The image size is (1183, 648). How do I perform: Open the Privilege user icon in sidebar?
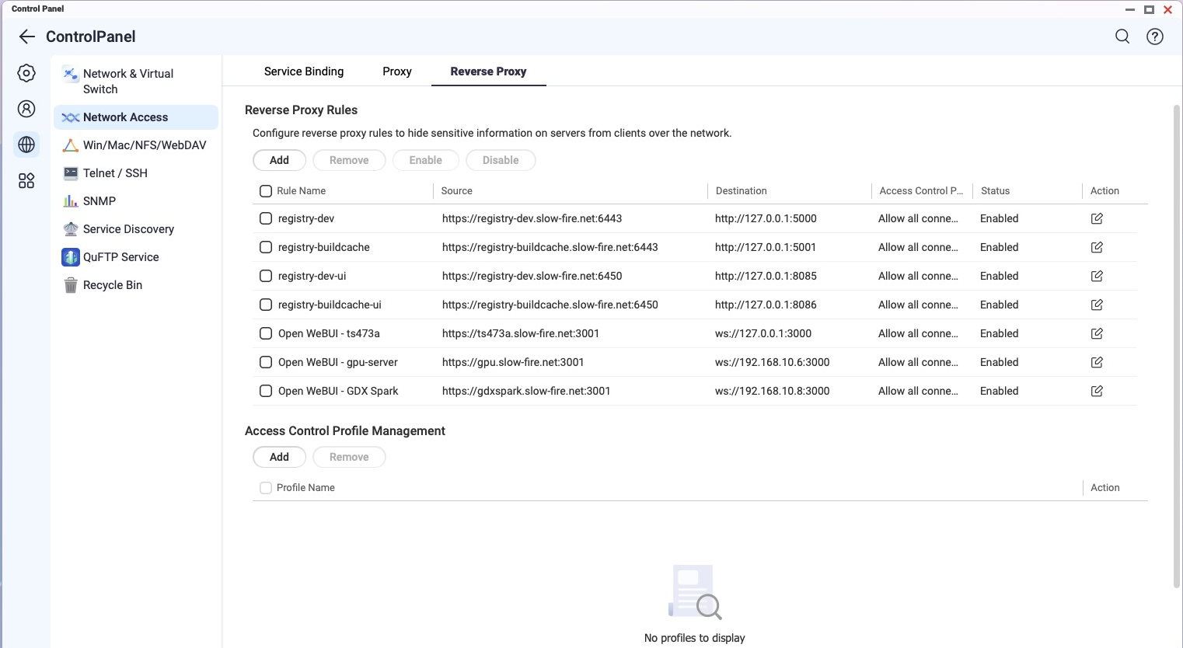[26, 109]
